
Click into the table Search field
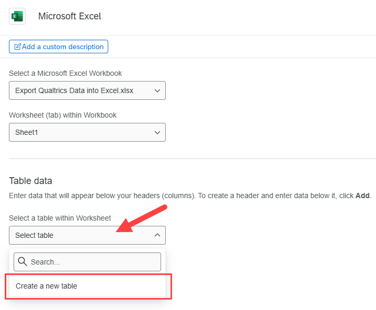(x=87, y=262)
